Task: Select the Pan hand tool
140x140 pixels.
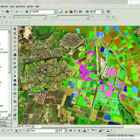Action: tap(15, 50)
